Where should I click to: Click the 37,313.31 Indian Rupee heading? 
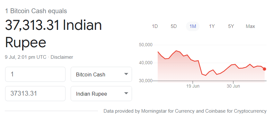(53, 34)
